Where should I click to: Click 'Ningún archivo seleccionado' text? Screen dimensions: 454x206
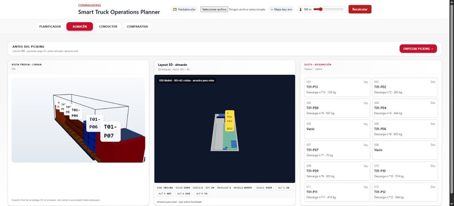[247, 9]
